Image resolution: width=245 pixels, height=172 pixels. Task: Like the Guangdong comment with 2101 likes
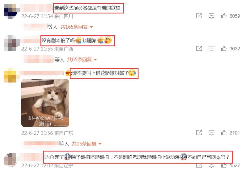pos(224,133)
